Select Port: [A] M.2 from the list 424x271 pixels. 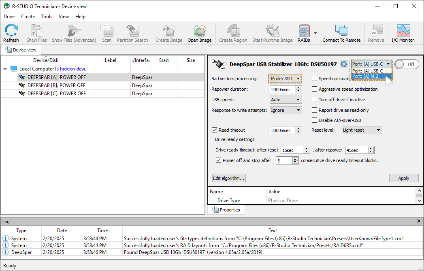[x=371, y=76]
